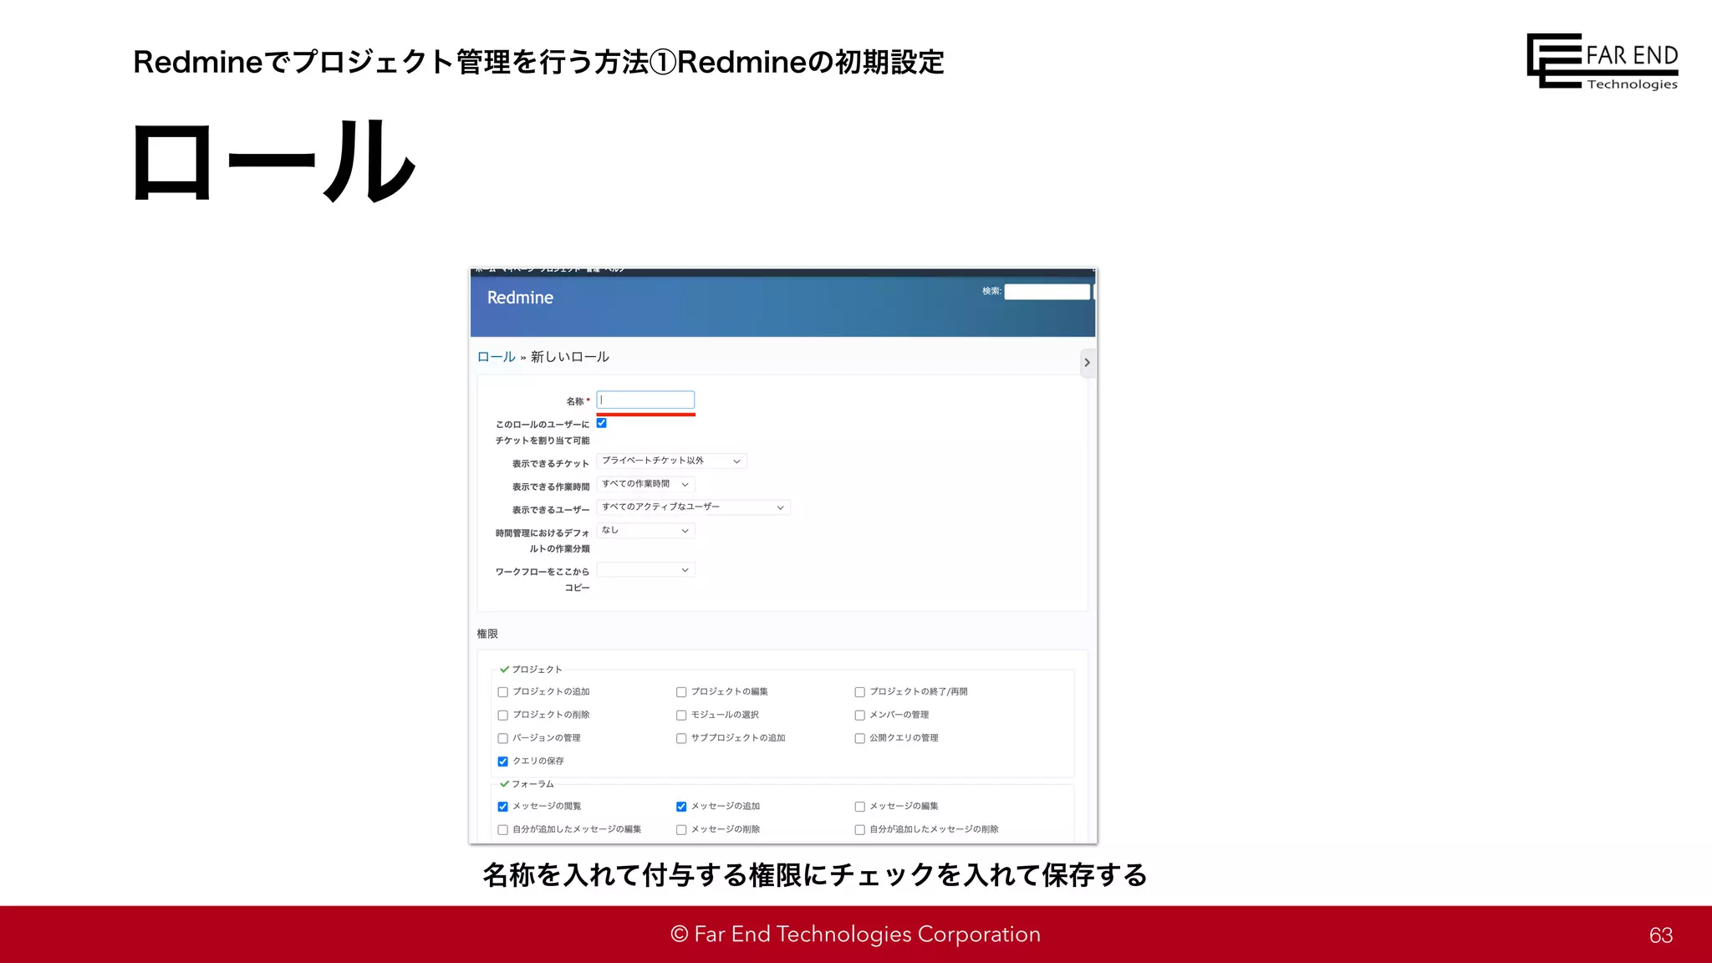This screenshot has width=1712, height=963.
Task: Click the slide title ロール
Action: [274, 160]
